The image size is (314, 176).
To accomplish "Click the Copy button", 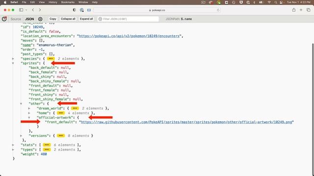I will tap(53, 19).
